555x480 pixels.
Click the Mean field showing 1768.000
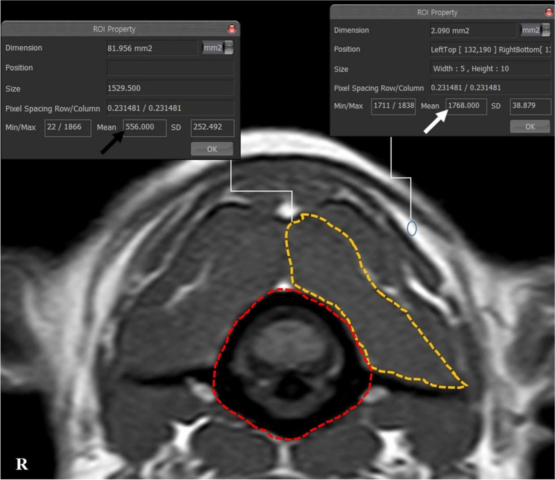(466, 106)
